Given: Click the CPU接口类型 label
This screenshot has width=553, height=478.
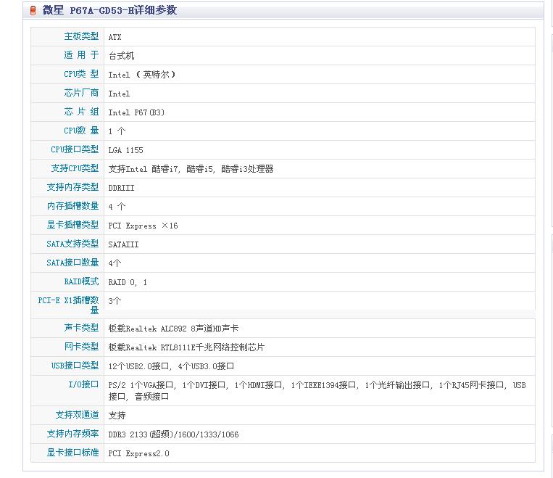Looking at the screenshot, I should (75, 149).
